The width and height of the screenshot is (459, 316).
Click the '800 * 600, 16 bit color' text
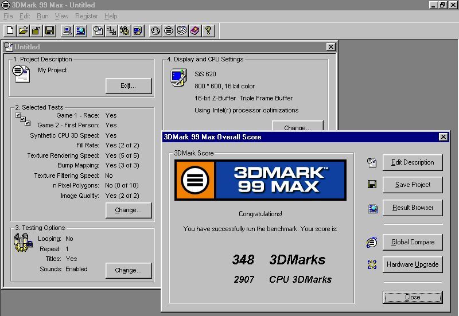(224, 87)
